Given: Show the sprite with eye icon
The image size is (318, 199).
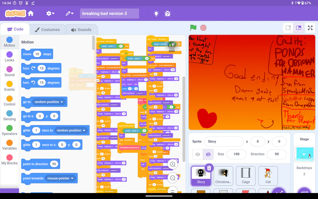Looking at the screenshot, I should point(198,154).
